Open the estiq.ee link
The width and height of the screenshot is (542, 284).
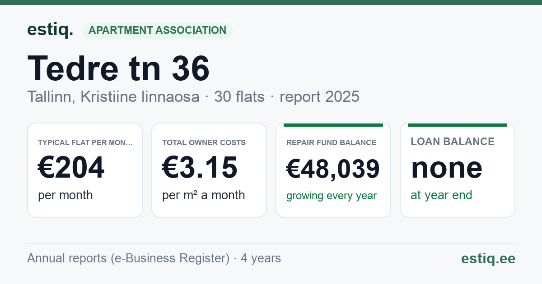[x=488, y=258]
